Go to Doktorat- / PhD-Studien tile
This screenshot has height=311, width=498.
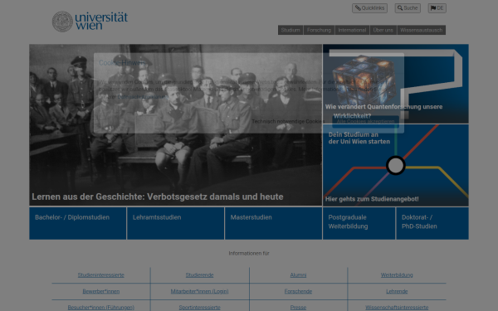click(432, 223)
